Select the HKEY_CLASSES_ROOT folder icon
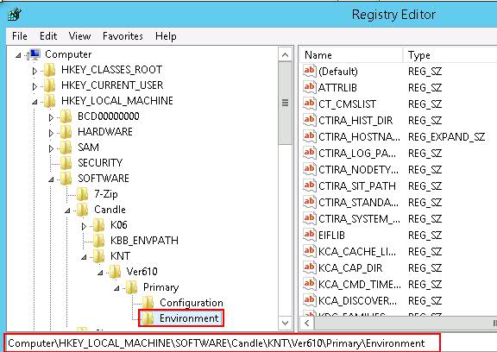 [x=50, y=70]
